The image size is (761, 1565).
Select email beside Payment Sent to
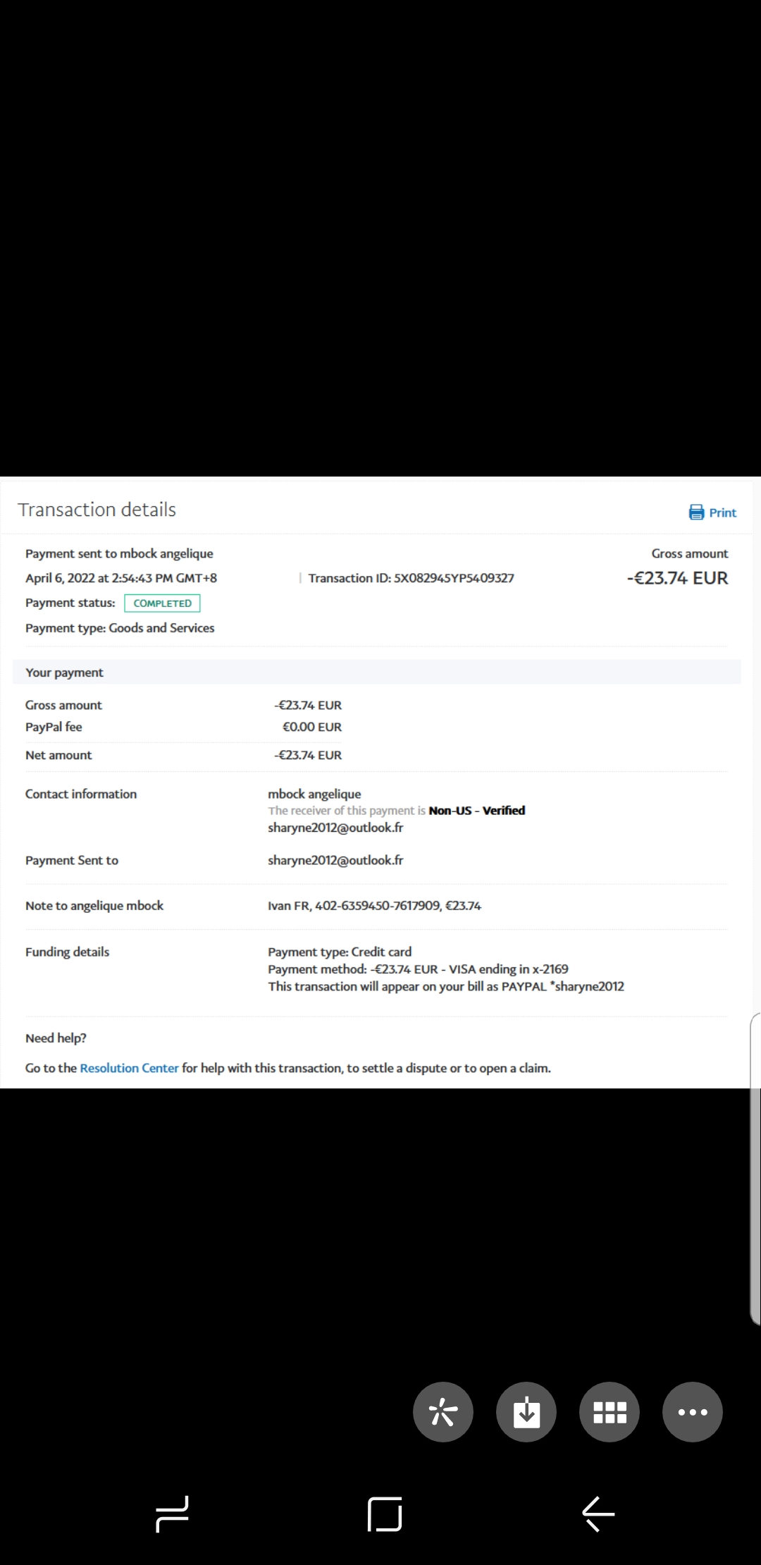[335, 860]
